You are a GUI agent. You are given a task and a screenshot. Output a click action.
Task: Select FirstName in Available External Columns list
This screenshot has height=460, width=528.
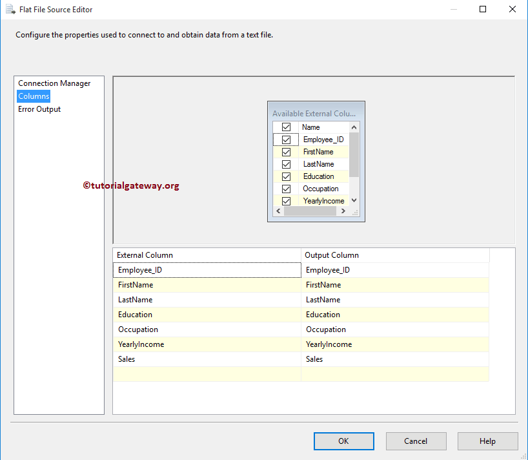(323, 152)
